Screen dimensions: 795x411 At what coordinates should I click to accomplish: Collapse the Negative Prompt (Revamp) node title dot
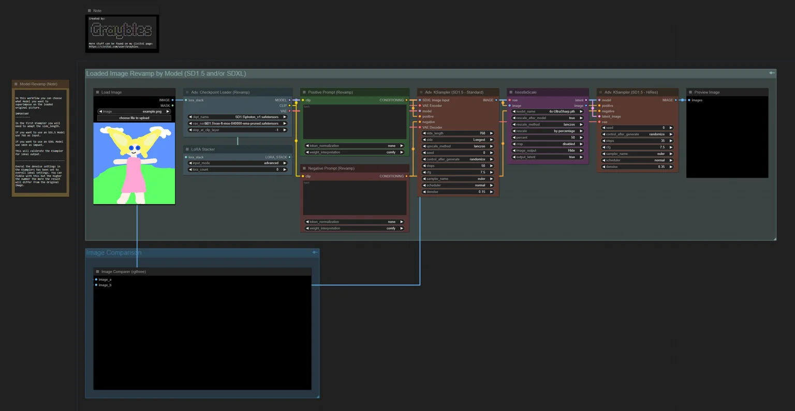[x=304, y=169]
